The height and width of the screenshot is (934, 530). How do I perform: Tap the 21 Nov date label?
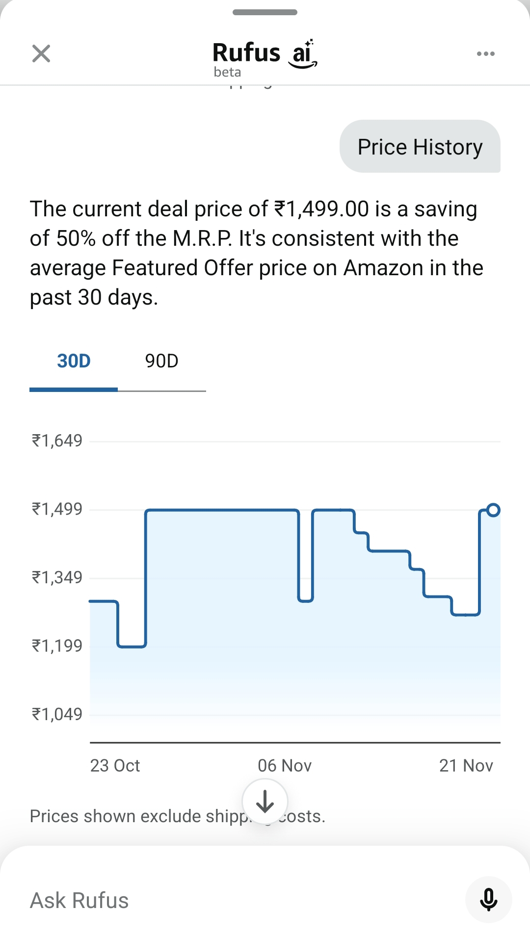tap(466, 766)
